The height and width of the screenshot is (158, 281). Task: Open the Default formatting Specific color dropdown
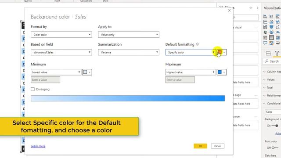click(x=191, y=52)
